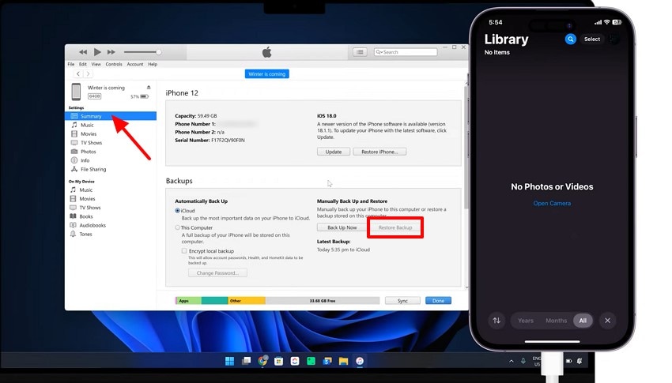The width and height of the screenshot is (672, 383).
Task: Open Google Chrome from the taskbar
Action: 262,361
